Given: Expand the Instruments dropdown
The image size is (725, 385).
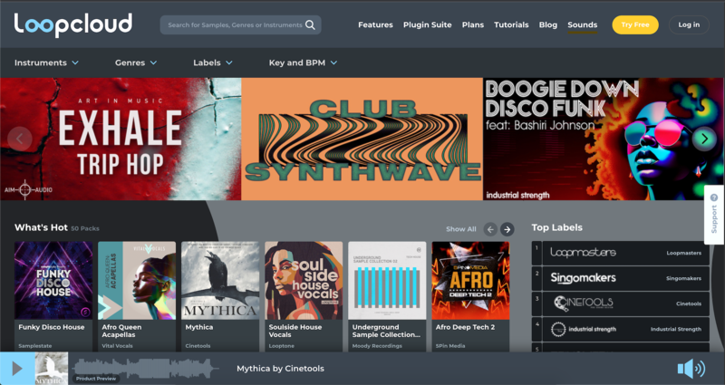Looking at the screenshot, I should click(46, 63).
